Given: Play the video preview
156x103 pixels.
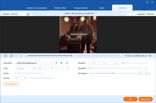Looking at the screenshot, I should click(6, 56).
